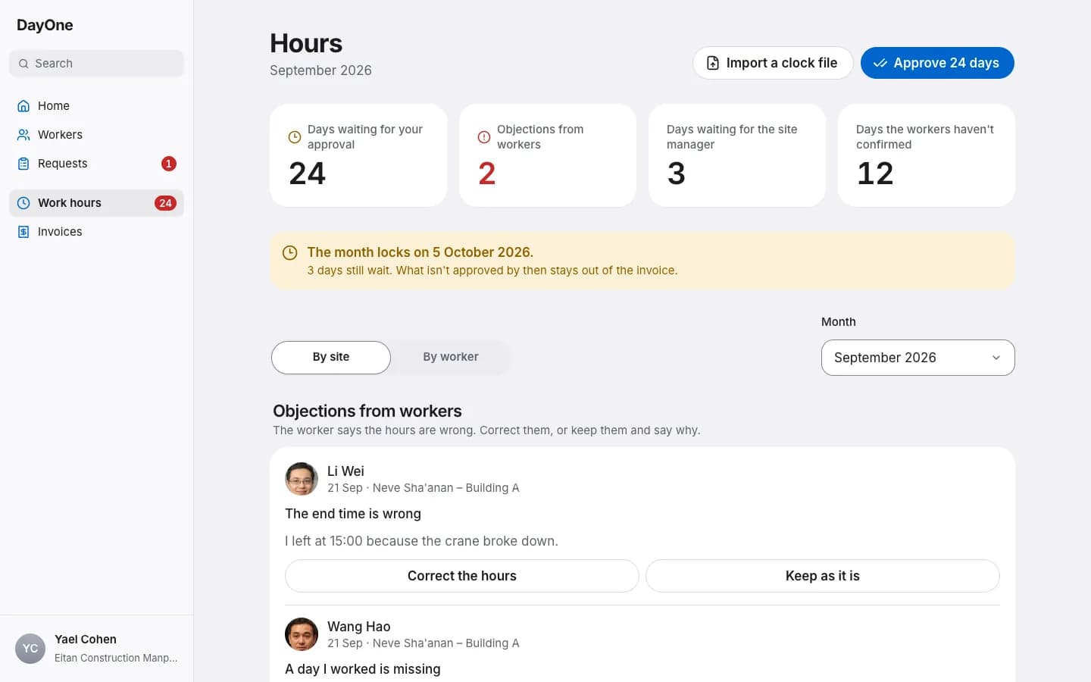Viewport: 1091px width, 682px height.
Task: Open Days waiting for the site manager card
Action: tap(737, 155)
